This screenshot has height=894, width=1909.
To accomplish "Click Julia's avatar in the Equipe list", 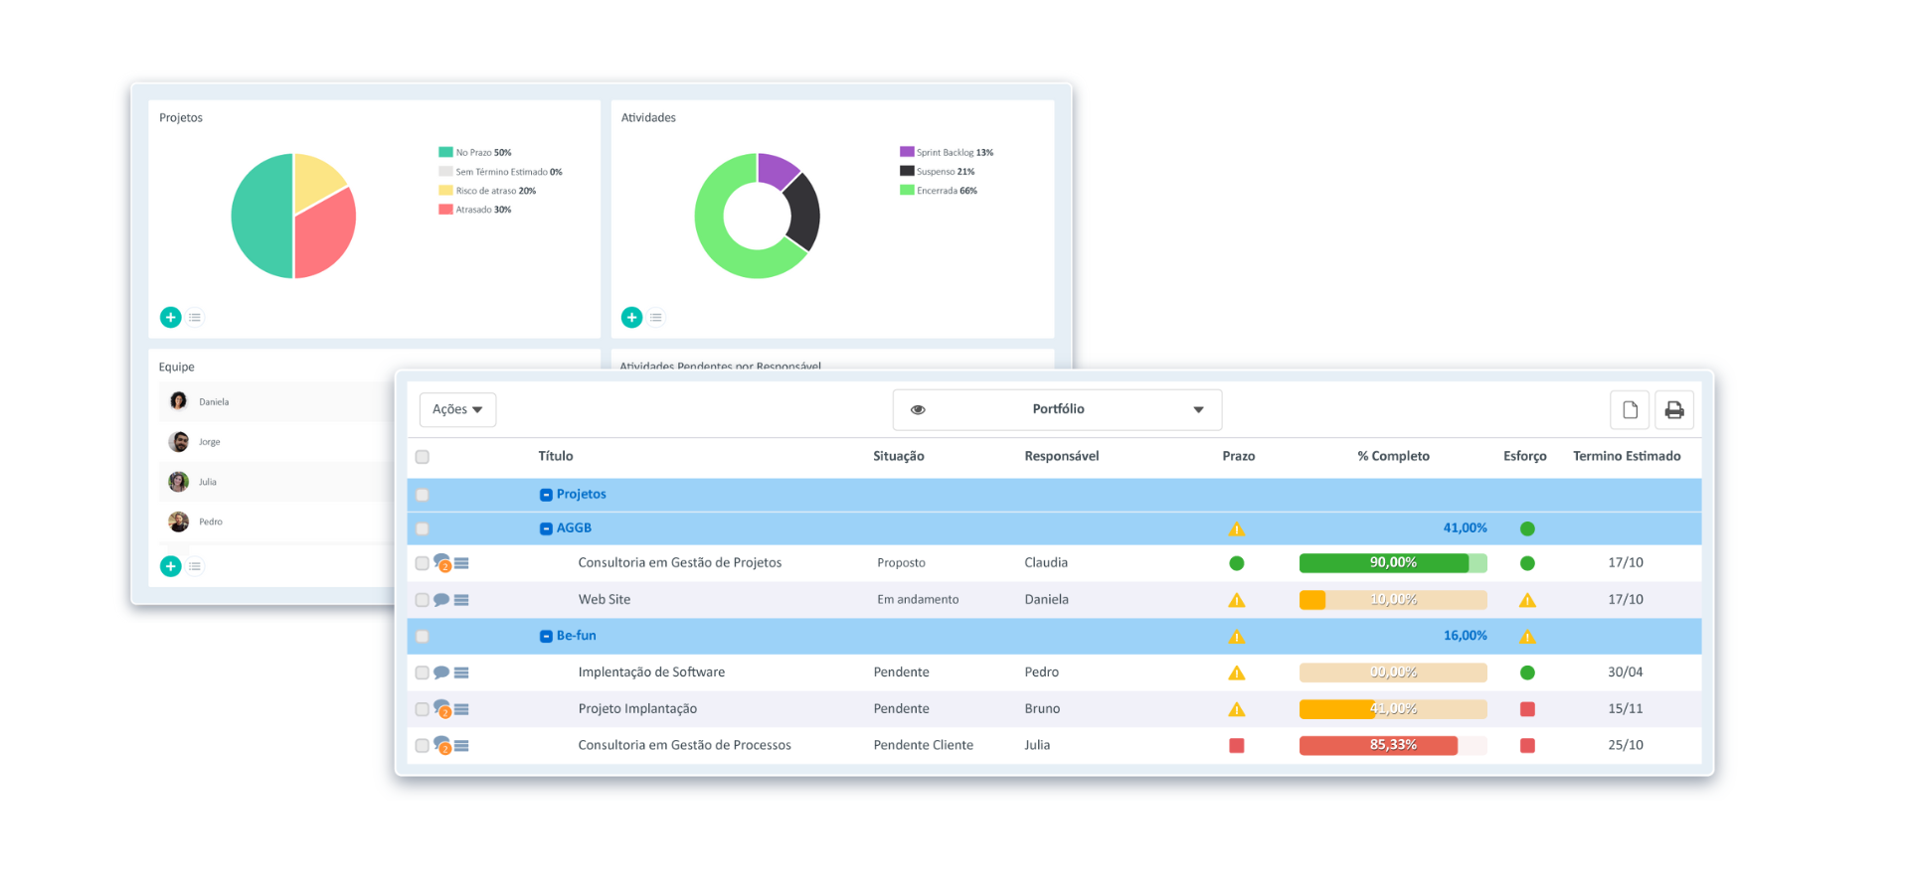I will click(179, 482).
